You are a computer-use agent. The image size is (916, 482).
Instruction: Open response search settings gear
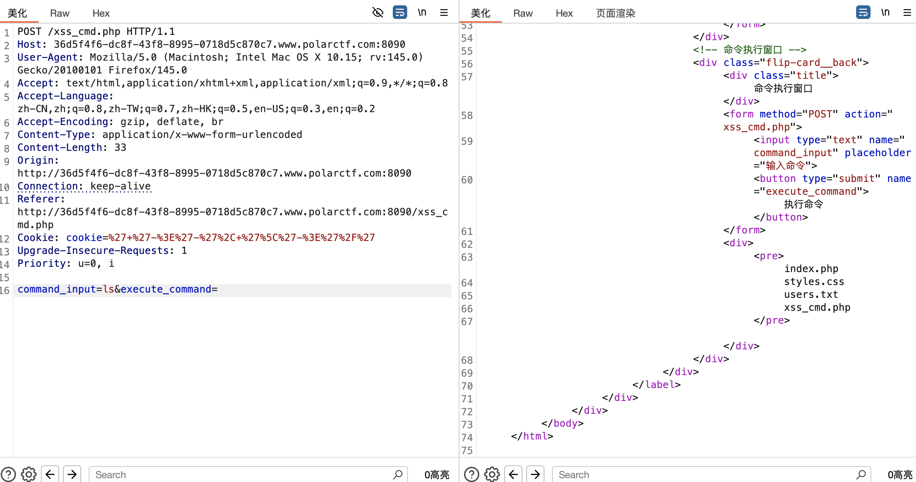coord(492,474)
